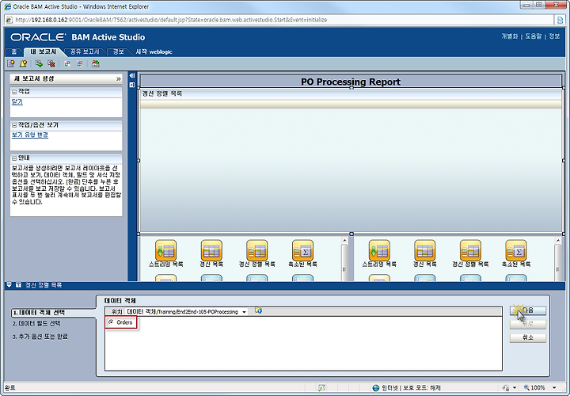Image resolution: width=570 pixels, height=396 pixels.
Task: Select 갱신 목록 icon in the right view pane
Action: (424, 250)
